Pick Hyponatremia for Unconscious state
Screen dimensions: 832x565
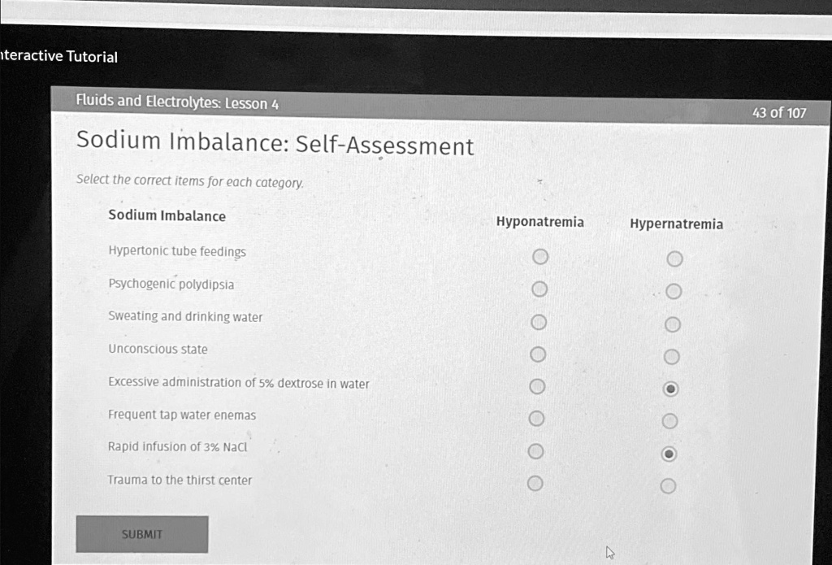(538, 354)
